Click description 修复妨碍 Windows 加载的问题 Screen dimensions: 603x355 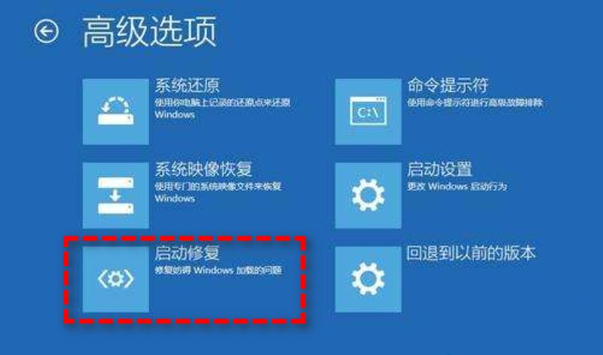click(x=218, y=270)
